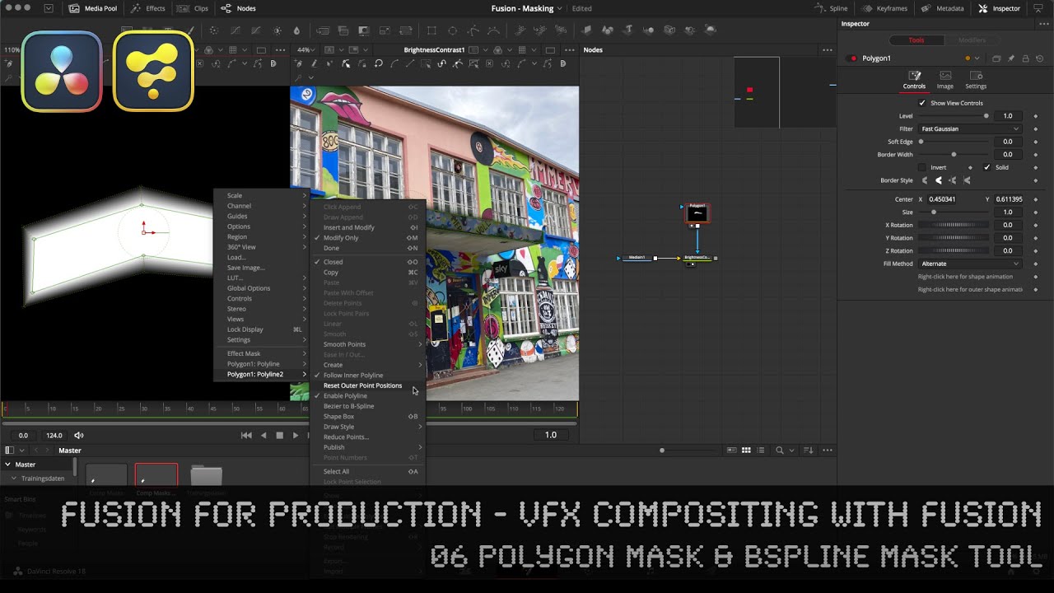Toggle the Inspector panel

tap(999, 8)
